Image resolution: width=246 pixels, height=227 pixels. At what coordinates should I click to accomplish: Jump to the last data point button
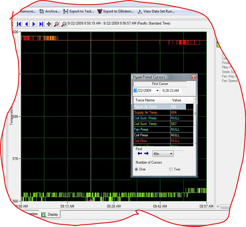pos(41,24)
